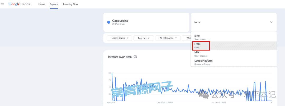
Task: Expand the United States region dropdown
Action: point(120,38)
